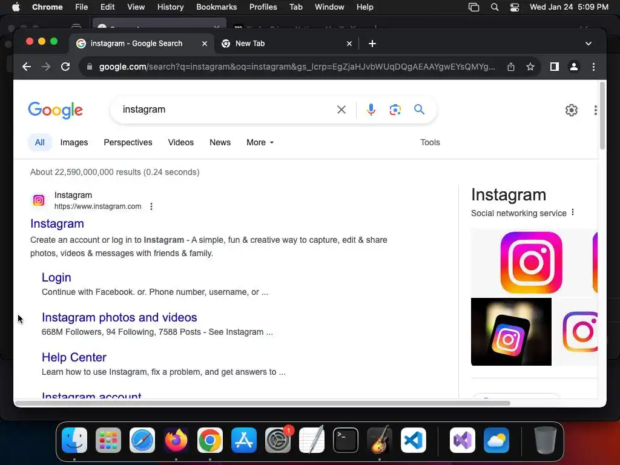Launch Safari from the dock

[x=142, y=440]
